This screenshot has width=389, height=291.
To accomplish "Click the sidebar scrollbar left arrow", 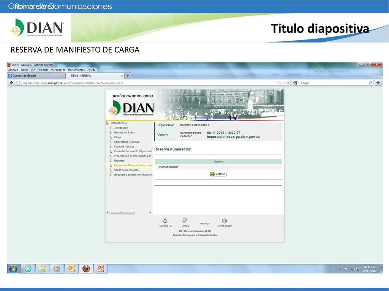I will coord(108,213).
